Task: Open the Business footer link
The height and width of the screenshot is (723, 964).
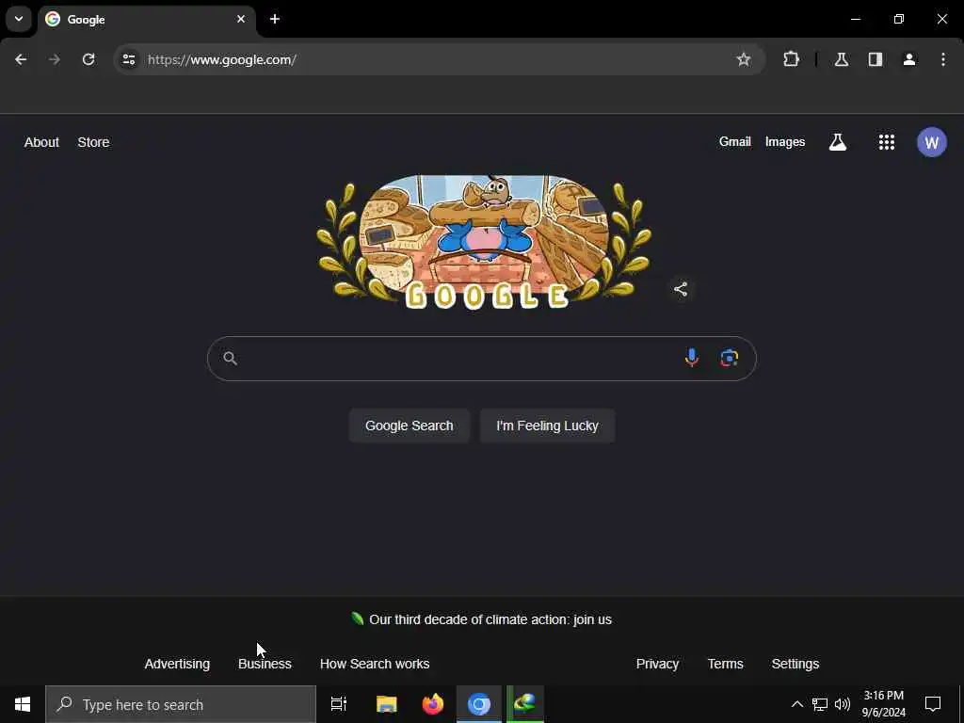Action: (x=265, y=664)
